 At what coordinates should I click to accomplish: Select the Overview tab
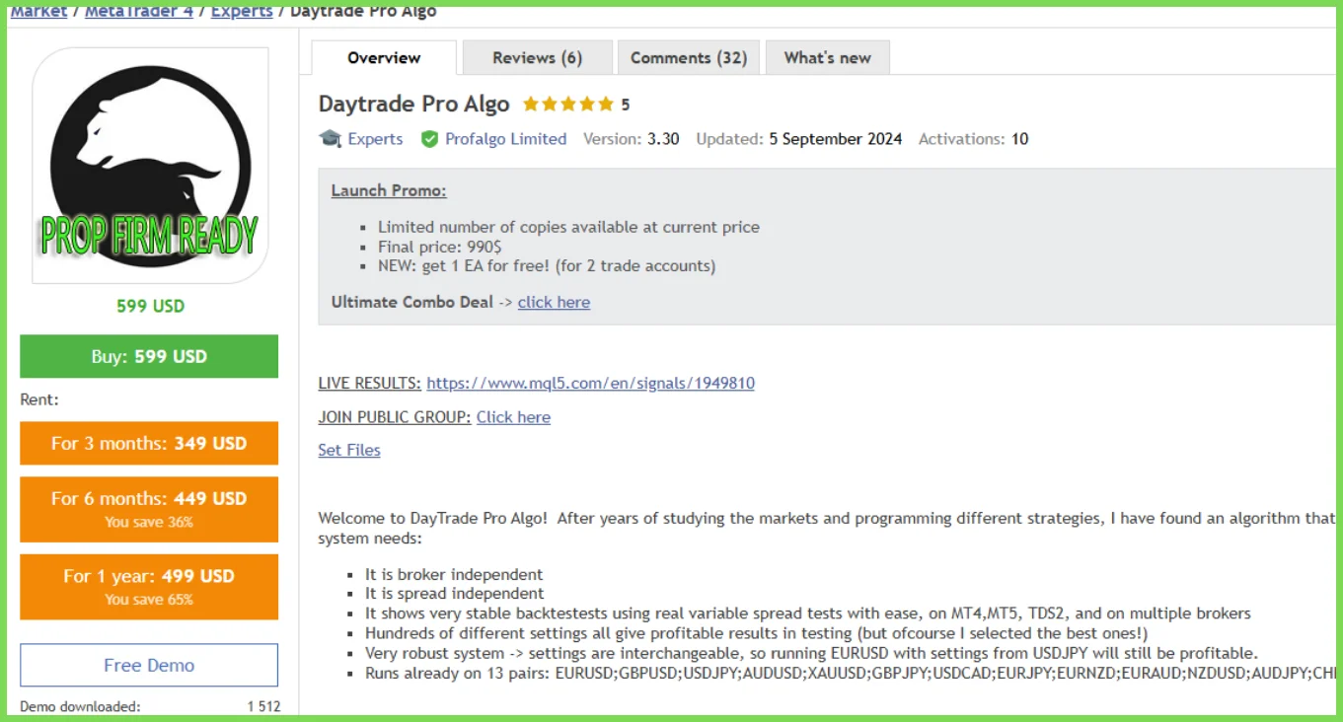pyautogui.click(x=384, y=57)
